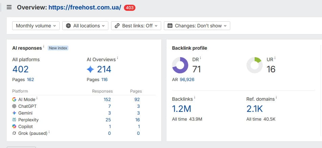Click the ChatGPT platform icon
322x148 pixels.
(x=14, y=106)
